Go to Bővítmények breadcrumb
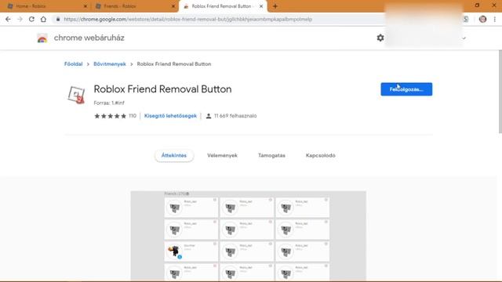 click(110, 64)
